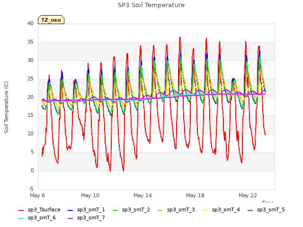This screenshot has width=303, height=227.
Task: Click the red sp3_Tsurface legend swatch
Action: [x=21, y=210]
